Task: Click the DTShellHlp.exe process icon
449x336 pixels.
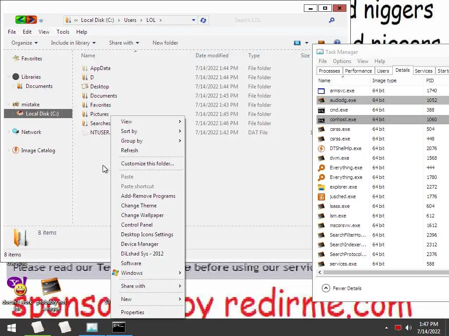Action: 321,149
